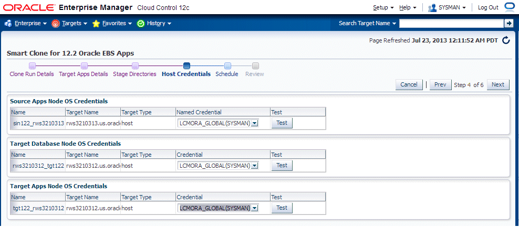Click the Targets bullseye icon
519x227 pixels.
click(56, 24)
